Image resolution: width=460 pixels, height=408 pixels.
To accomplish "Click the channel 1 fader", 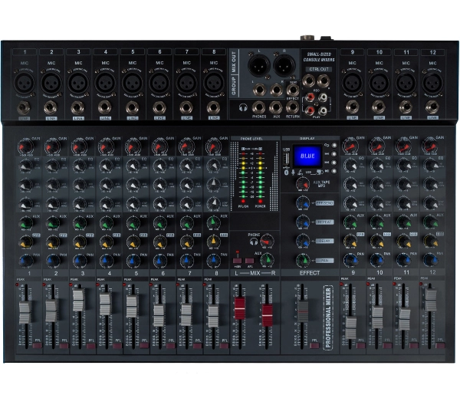I will coord(25,311).
